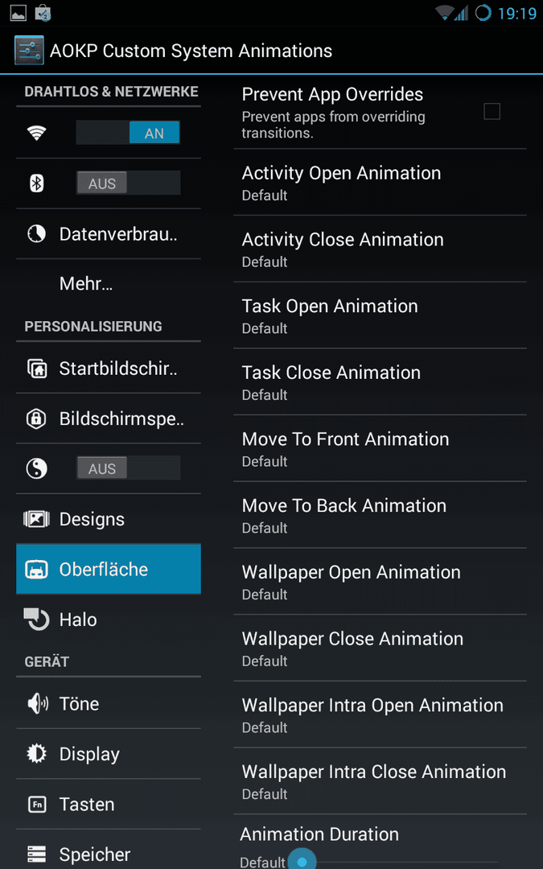Tap the Töne speaker icon
Image resolution: width=543 pixels, height=869 pixels.
[x=37, y=704]
